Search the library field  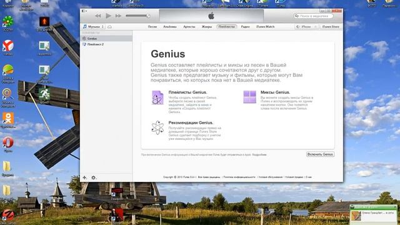314,16
